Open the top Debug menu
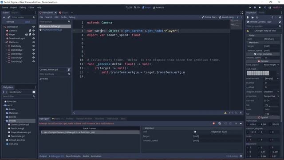The height and width of the screenshot is (160, 284). click(x=23, y=8)
